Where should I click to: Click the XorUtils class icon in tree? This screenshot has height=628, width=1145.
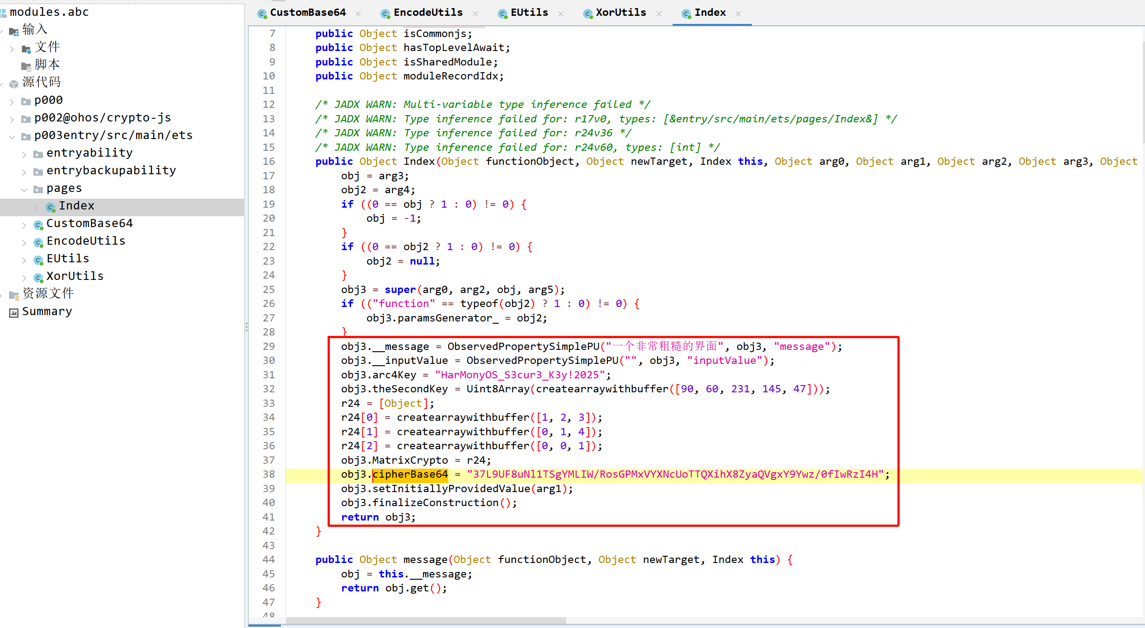pyautogui.click(x=38, y=277)
